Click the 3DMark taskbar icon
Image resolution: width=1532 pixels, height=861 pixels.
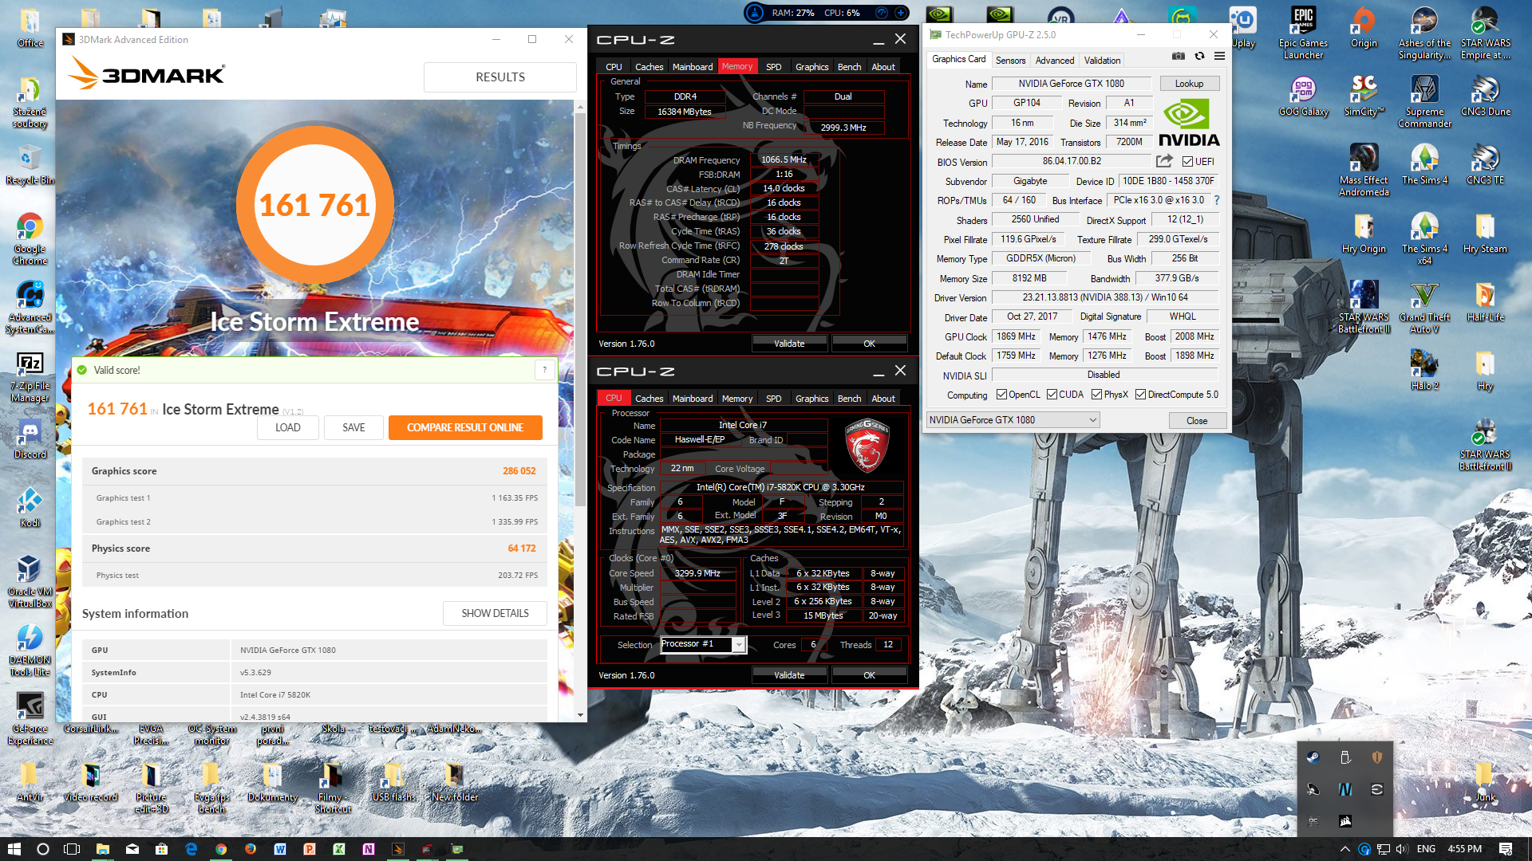point(398,849)
